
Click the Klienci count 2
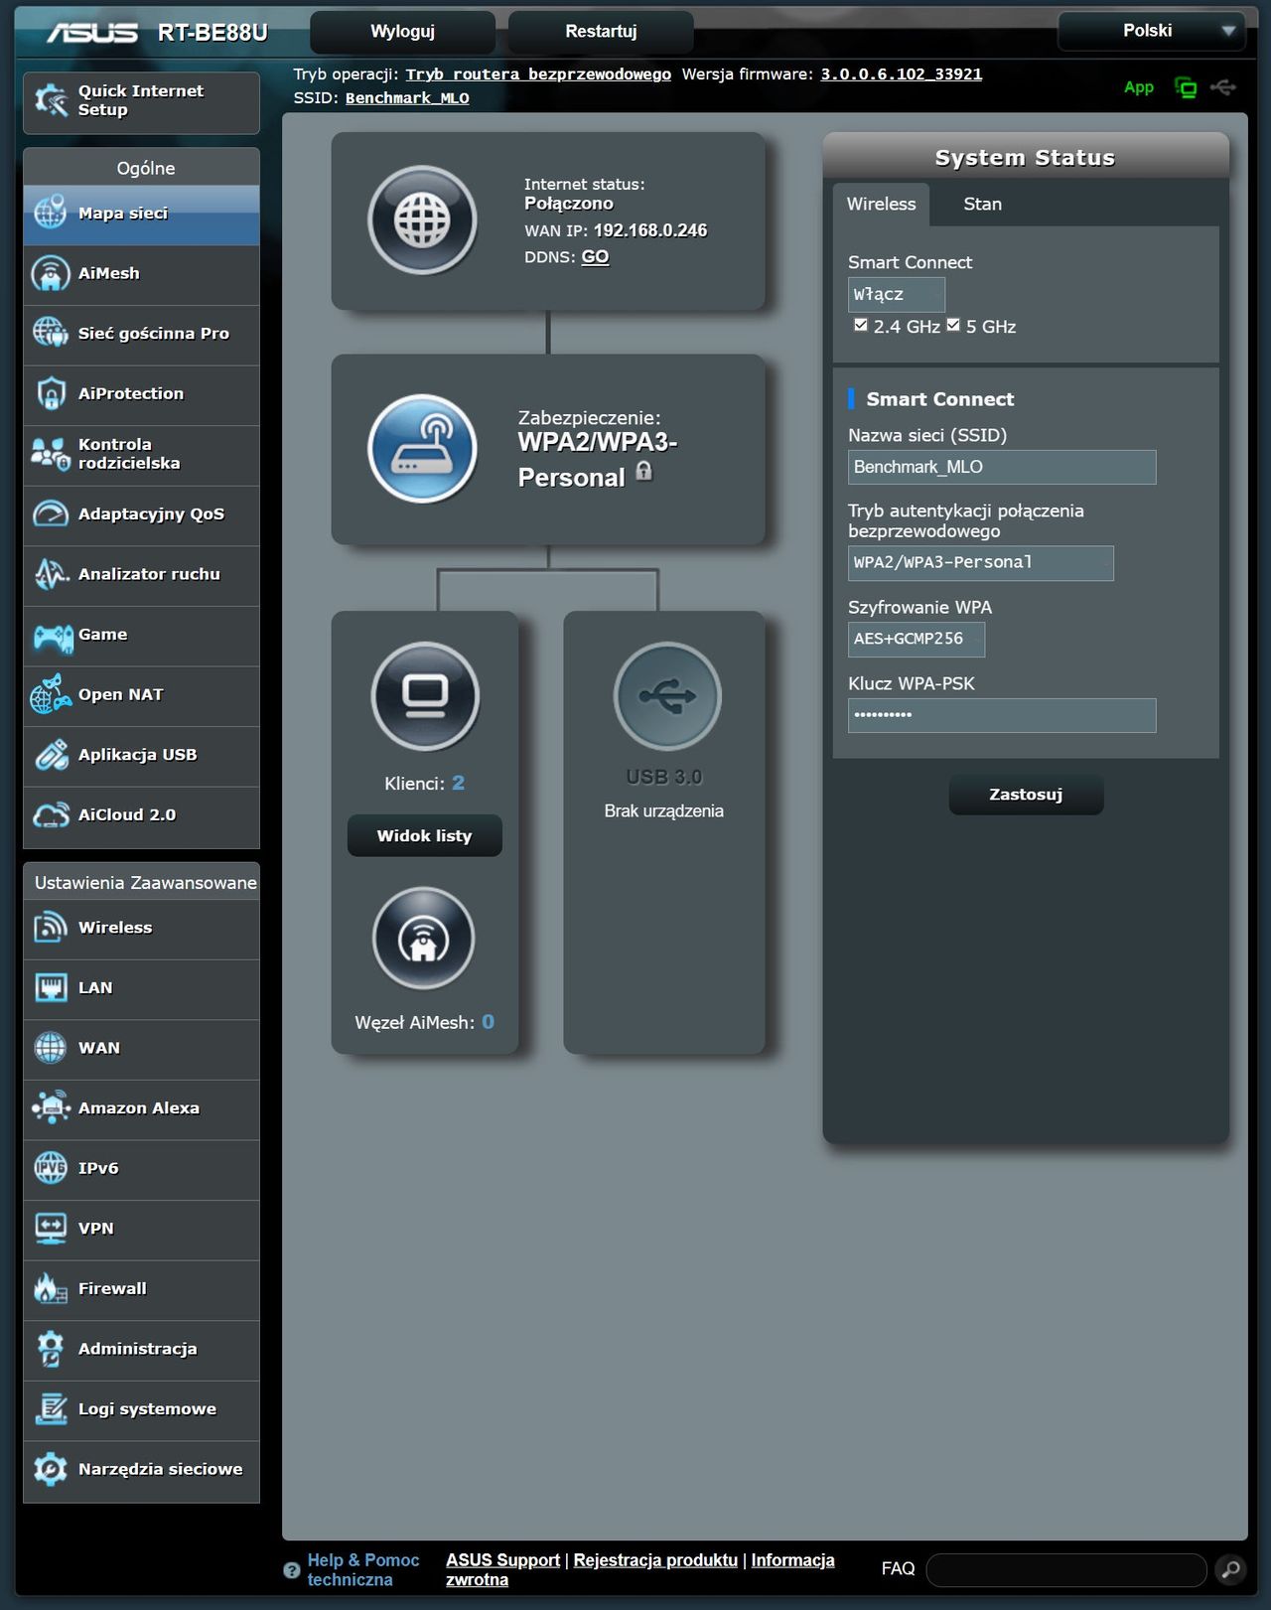pyautogui.click(x=458, y=783)
